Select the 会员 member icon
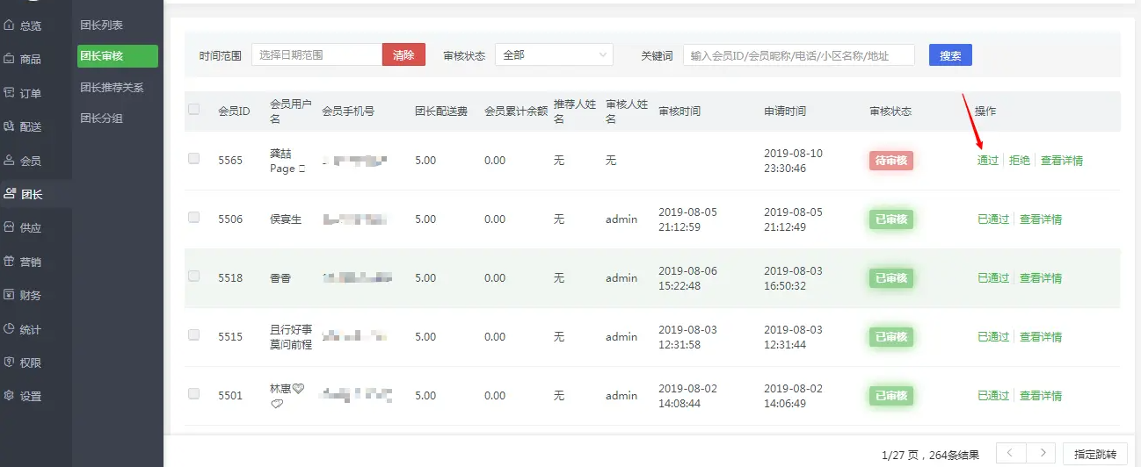 pos(10,161)
